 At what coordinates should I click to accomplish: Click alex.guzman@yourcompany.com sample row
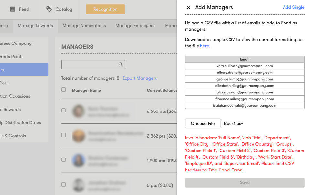[244, 92]
